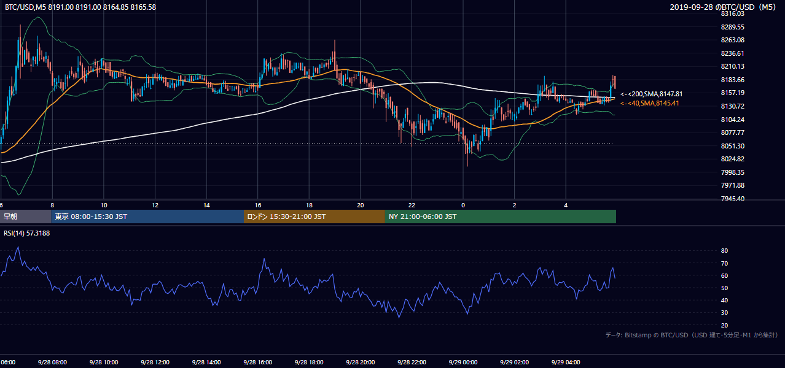Click the Bitstamp data source note

click(692, 335)
